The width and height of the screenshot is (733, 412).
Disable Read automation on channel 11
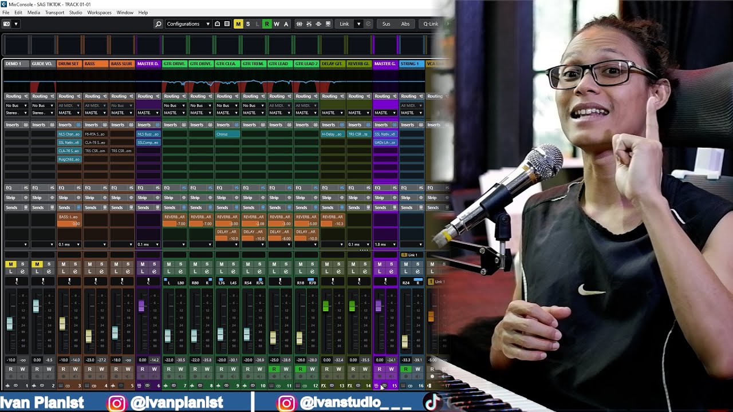pos(274,369)
